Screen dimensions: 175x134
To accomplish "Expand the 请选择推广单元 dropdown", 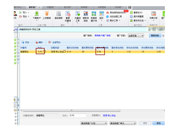I will point(123,123).
